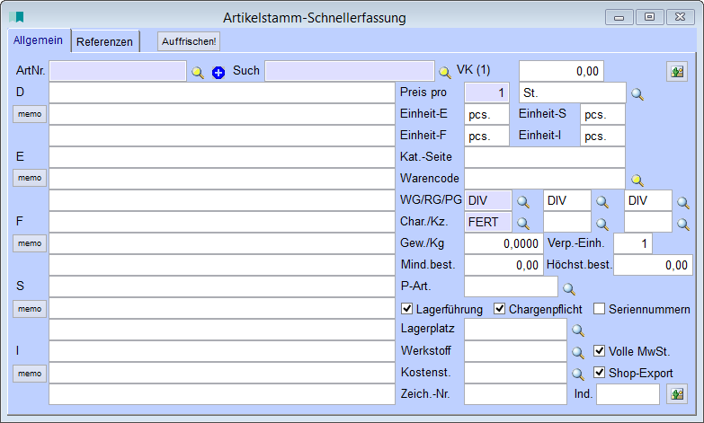Click the icon button next to the Ind. field
This screenshot has width=704, height=423.
click(677, 394)
